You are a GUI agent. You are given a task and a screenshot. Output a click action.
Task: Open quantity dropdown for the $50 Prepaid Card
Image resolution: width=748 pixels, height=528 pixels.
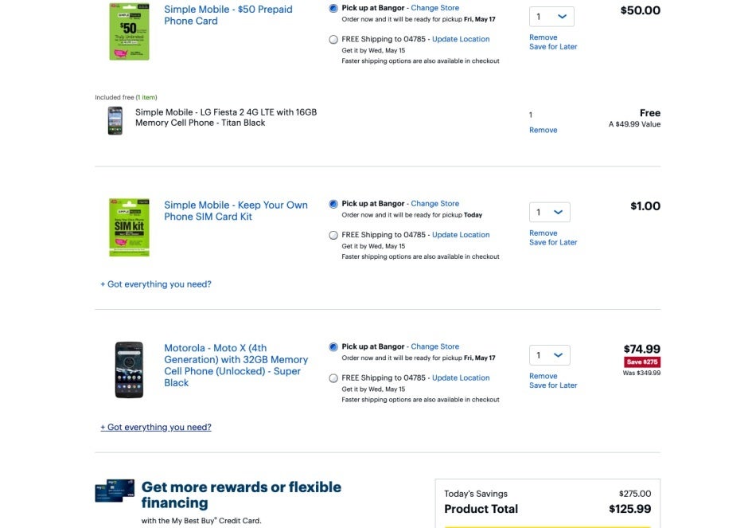551,17
